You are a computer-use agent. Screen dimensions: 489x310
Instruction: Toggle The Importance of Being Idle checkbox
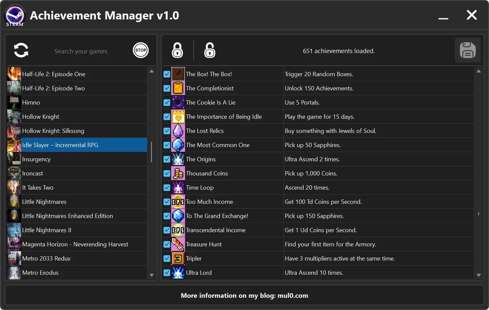(x=167, y=117)
